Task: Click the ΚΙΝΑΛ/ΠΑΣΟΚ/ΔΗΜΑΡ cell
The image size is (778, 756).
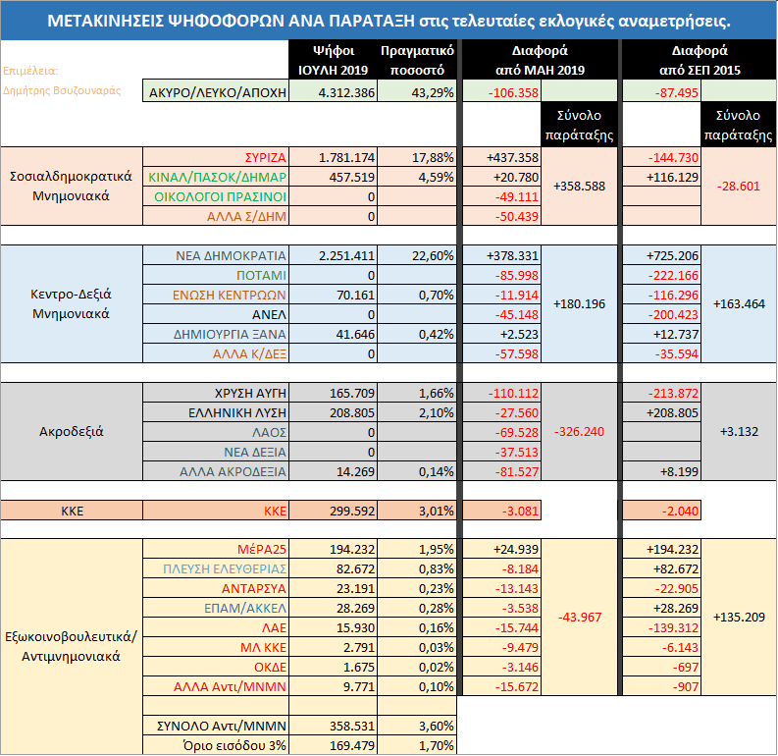Action: coord(216,177)
